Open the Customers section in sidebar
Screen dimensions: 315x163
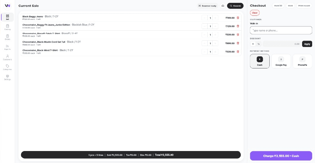8,57
